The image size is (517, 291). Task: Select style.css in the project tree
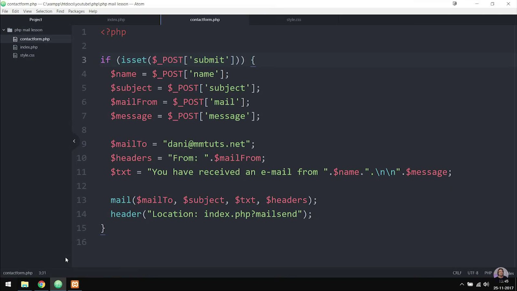(27, 55)
